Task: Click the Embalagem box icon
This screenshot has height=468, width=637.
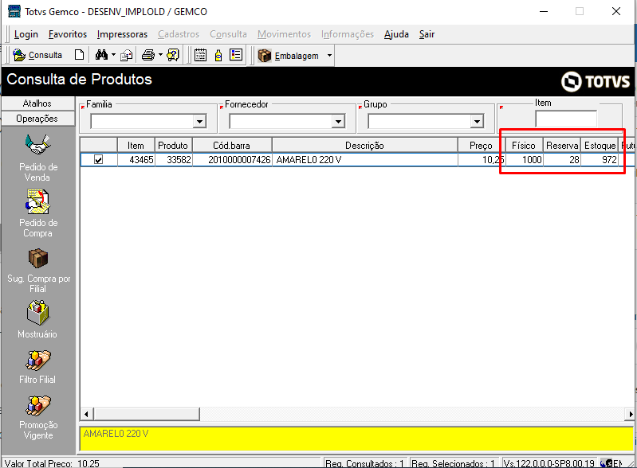Action: click(265, 56)
